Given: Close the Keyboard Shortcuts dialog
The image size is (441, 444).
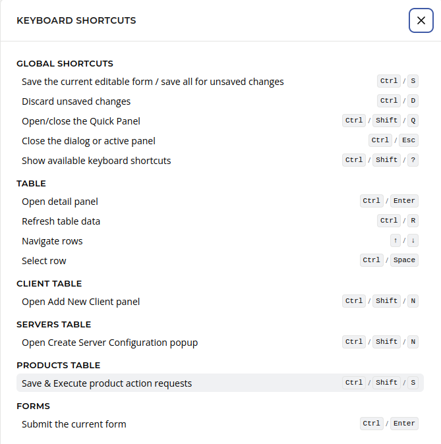Looking at the screenshot, I should pos(421,20).
